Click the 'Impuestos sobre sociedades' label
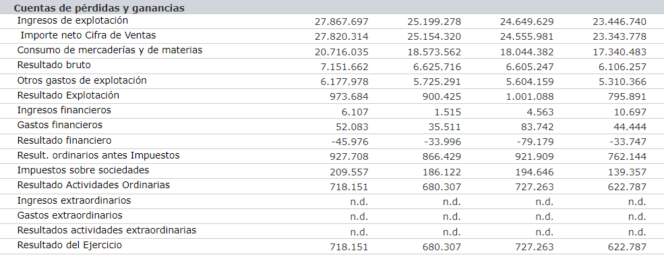The height and width of the screenshot is (255, 664). point(83,170)
